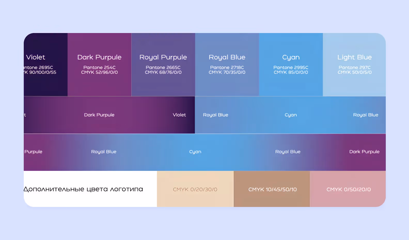Click right "Royal Blue" label in the purple-edged gradient

click(x=288, y=152)
